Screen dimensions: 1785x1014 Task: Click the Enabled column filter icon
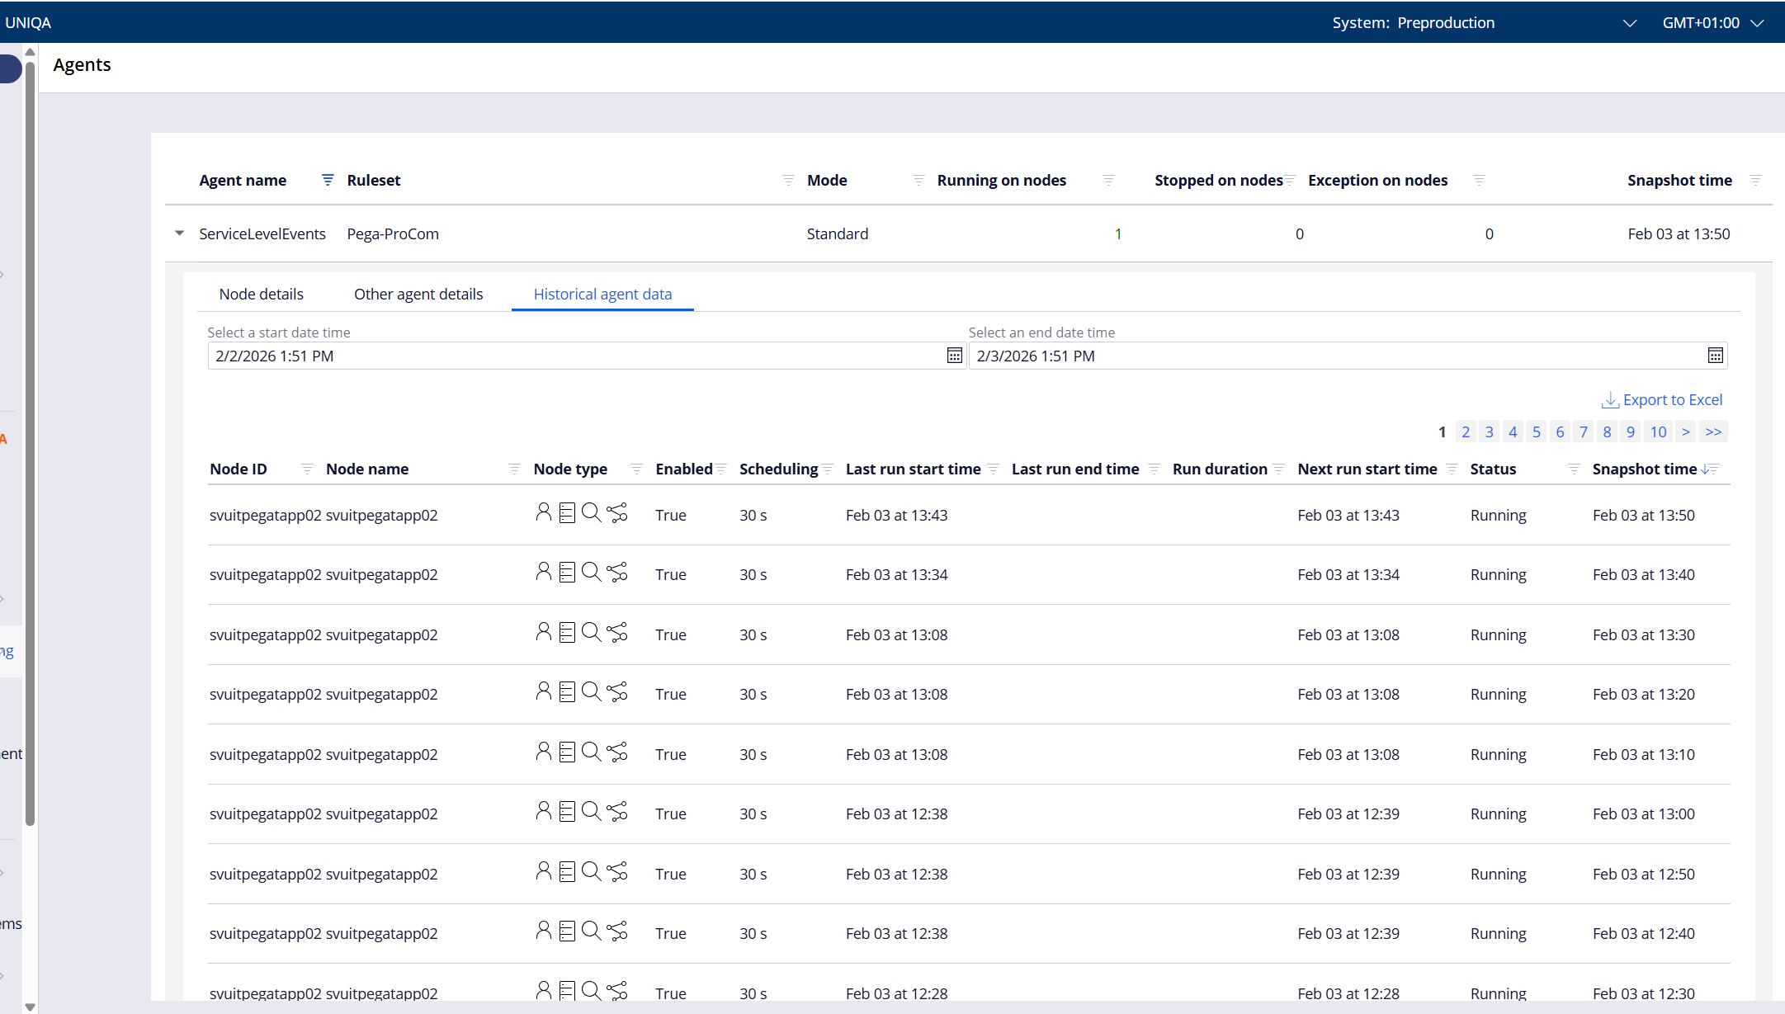[721, 469]
